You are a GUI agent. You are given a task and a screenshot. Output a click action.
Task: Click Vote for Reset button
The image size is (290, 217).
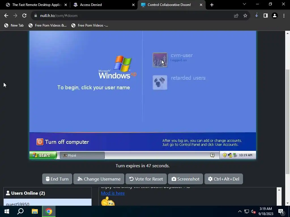coord(146,179)
